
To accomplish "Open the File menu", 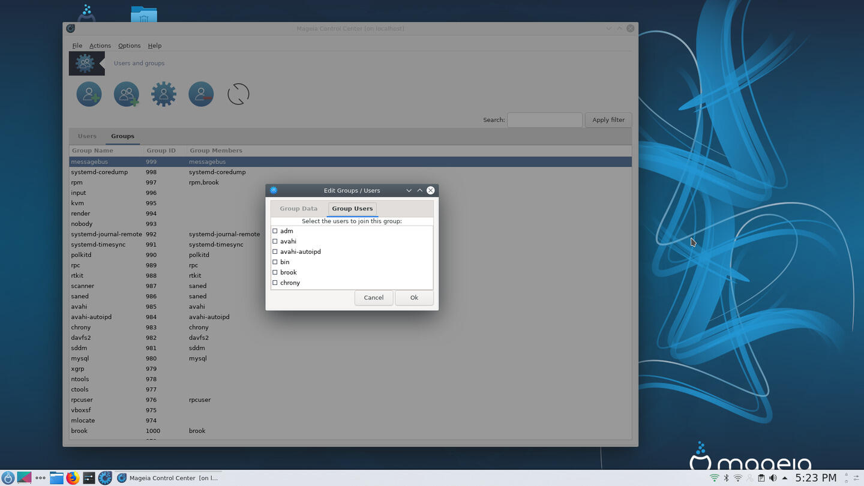I will coord(77,46).
